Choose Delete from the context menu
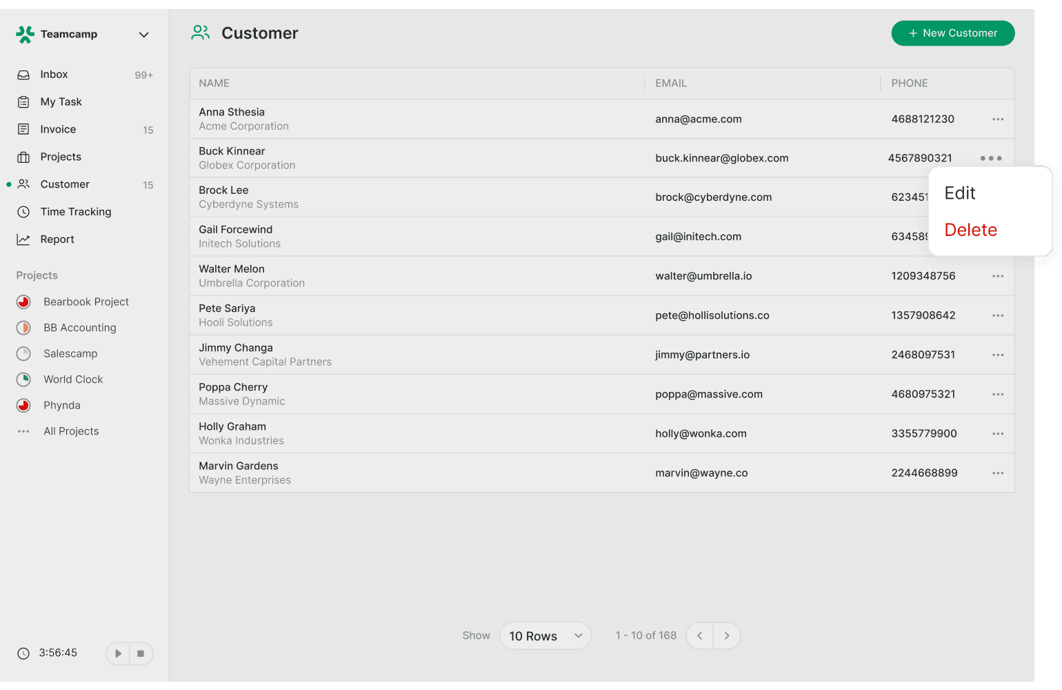The height and width of the screenshot is (690, 1062). tap(970, 230)
